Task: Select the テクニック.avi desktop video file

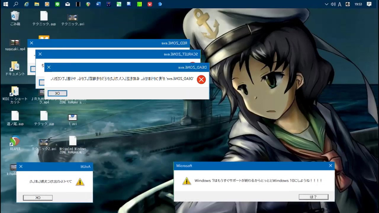Action: [x=73, y=20]
